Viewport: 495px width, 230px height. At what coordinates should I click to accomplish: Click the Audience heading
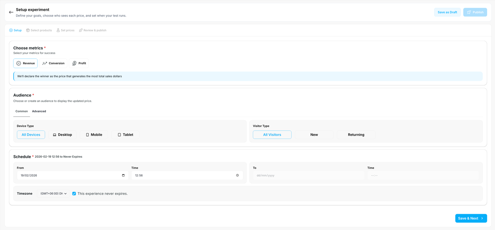click(22, 95)
